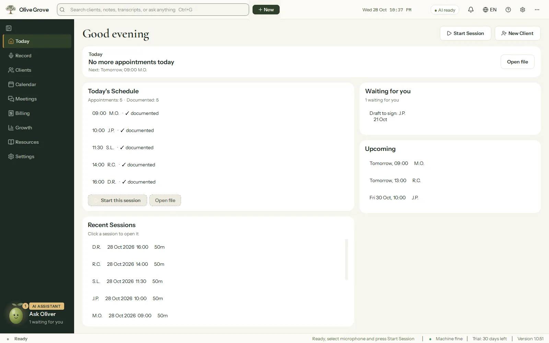549x343 pixels.
Task: Open notifications bell
Action: click(x=471, y=10)
